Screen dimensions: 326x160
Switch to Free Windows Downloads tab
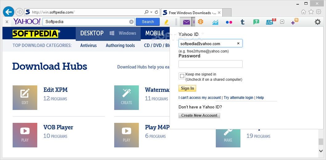[192, 13]
